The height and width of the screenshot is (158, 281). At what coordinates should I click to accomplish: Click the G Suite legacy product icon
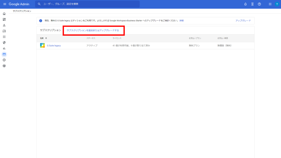coord(43,45)
